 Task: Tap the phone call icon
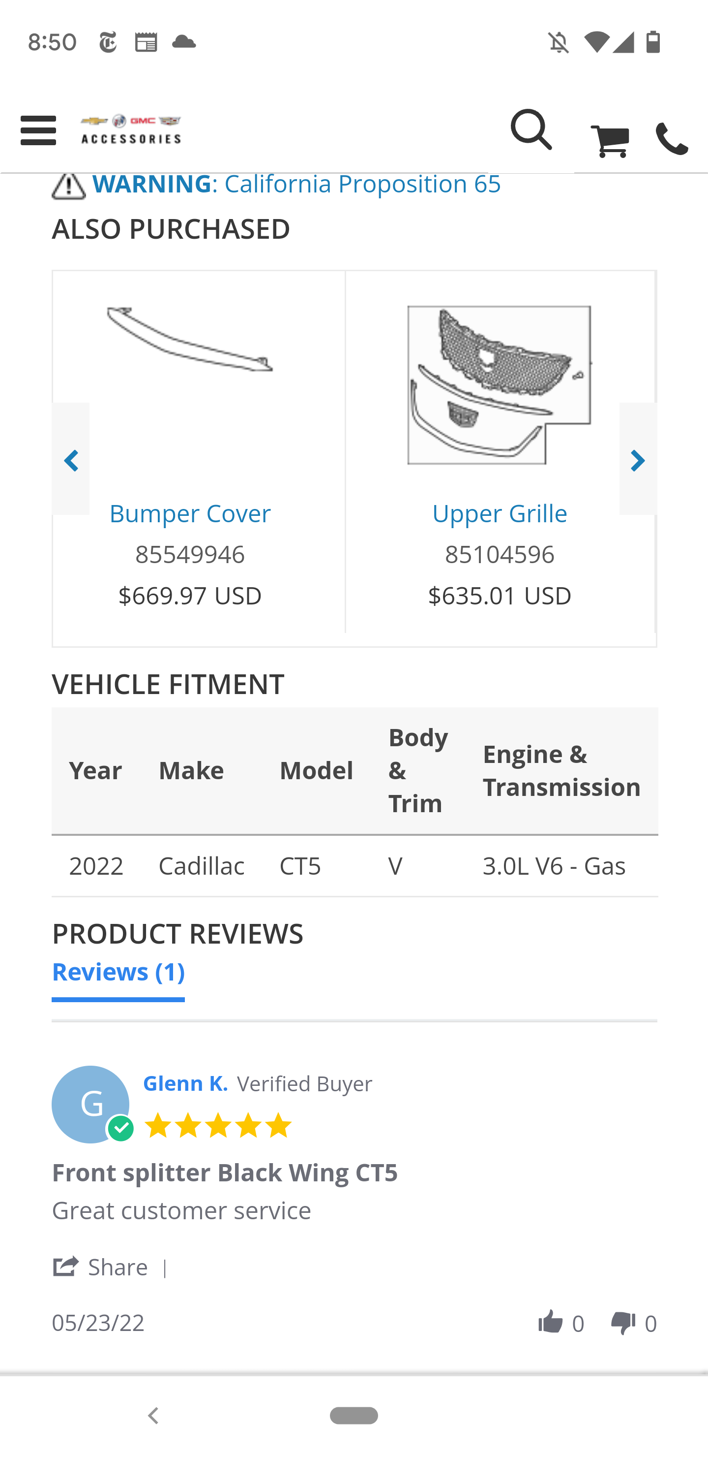coord(671,140)
